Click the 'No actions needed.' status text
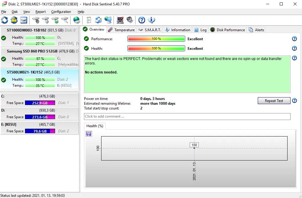 click(101, 72)
